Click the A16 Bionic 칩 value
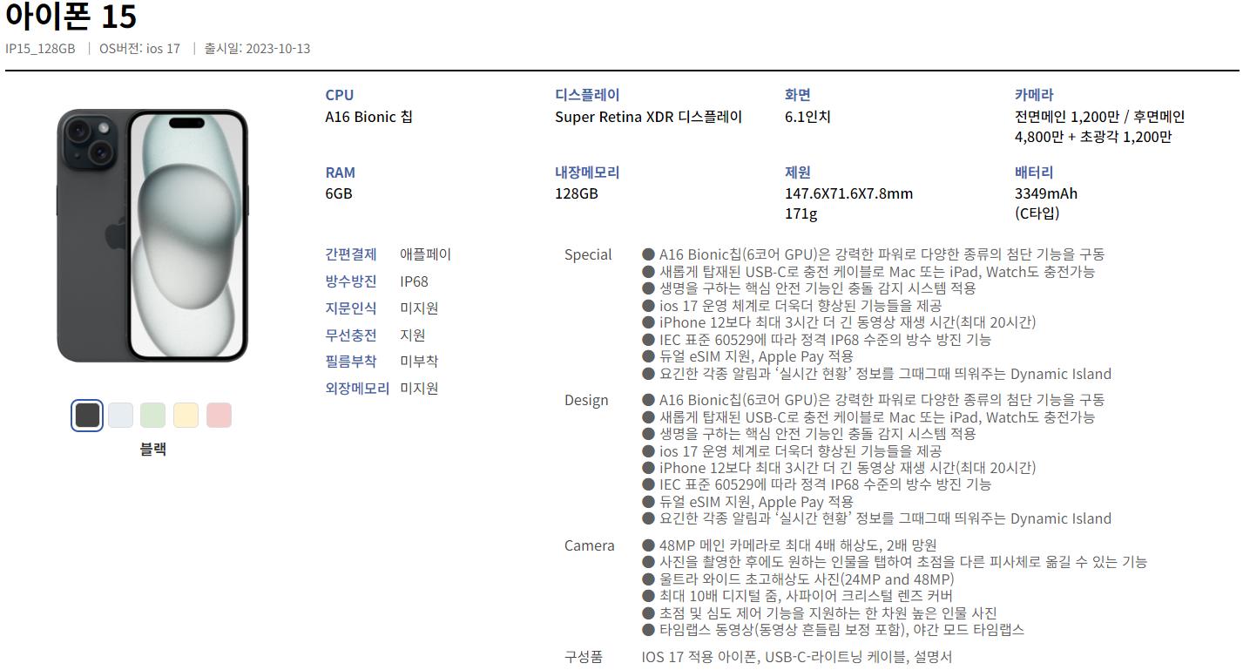This screenshot has width=1243, height=670. coord(369,117)
